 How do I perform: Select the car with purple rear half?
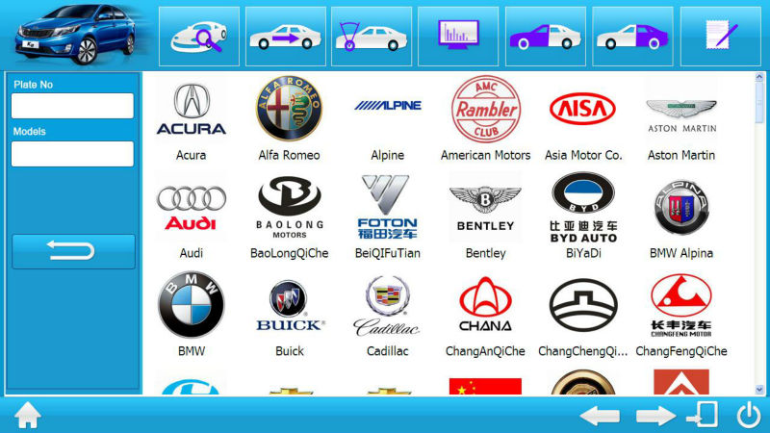(632, 37)
